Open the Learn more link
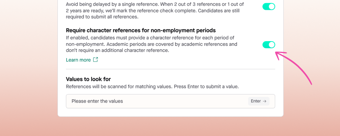Image resolution: width=340 pixels, height=136 pixels. [78, 60]
